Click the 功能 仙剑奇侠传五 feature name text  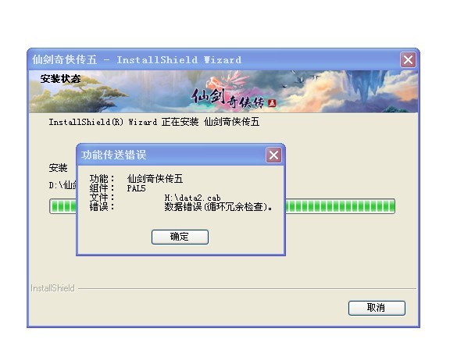155,179
